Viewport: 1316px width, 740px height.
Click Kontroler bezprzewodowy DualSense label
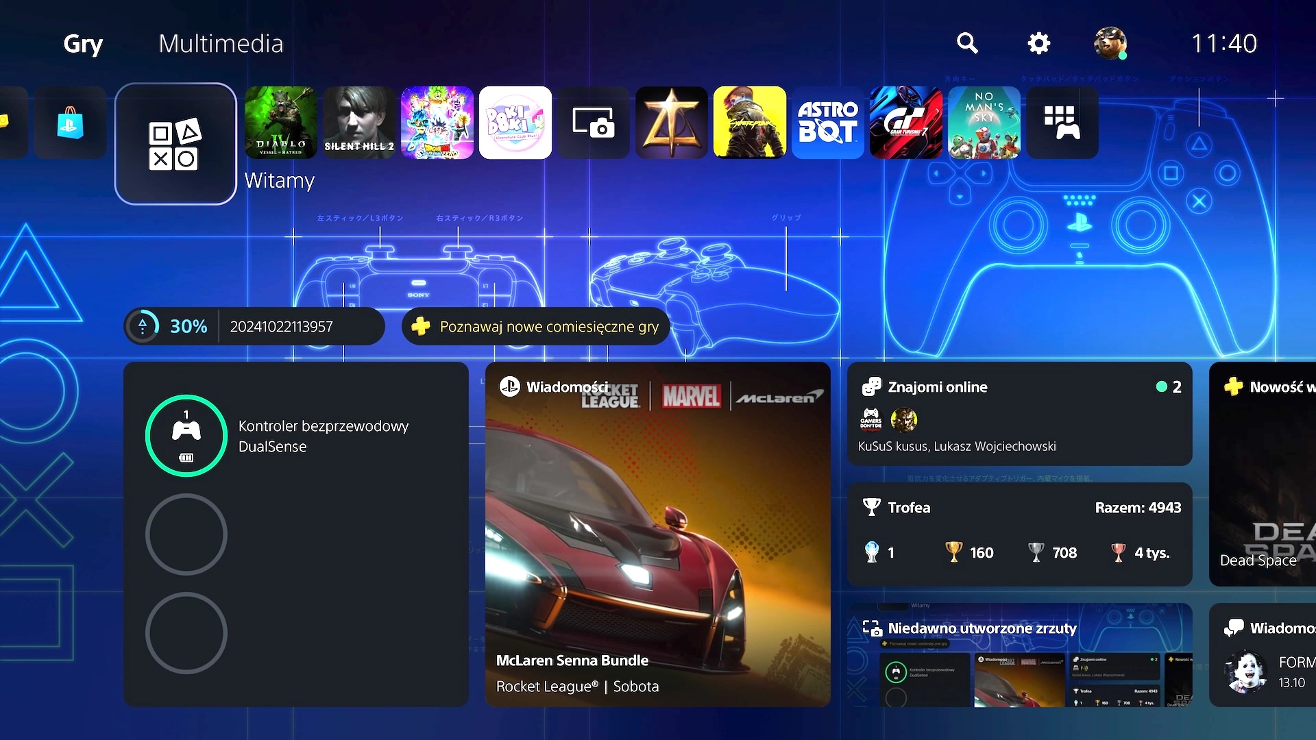point(324,436)
